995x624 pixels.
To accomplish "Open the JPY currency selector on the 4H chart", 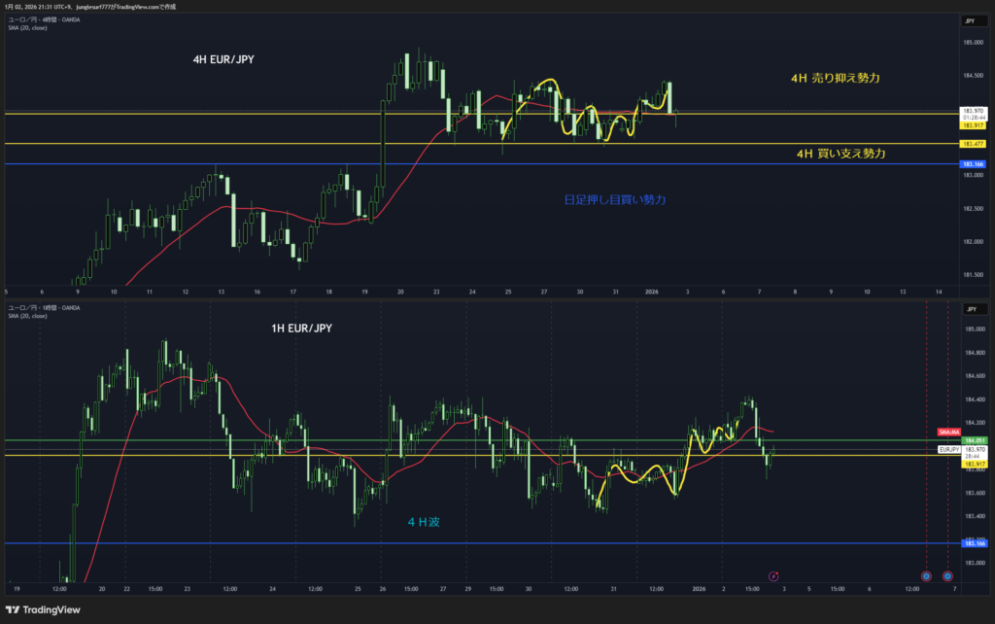I will [x=970, y=20].
